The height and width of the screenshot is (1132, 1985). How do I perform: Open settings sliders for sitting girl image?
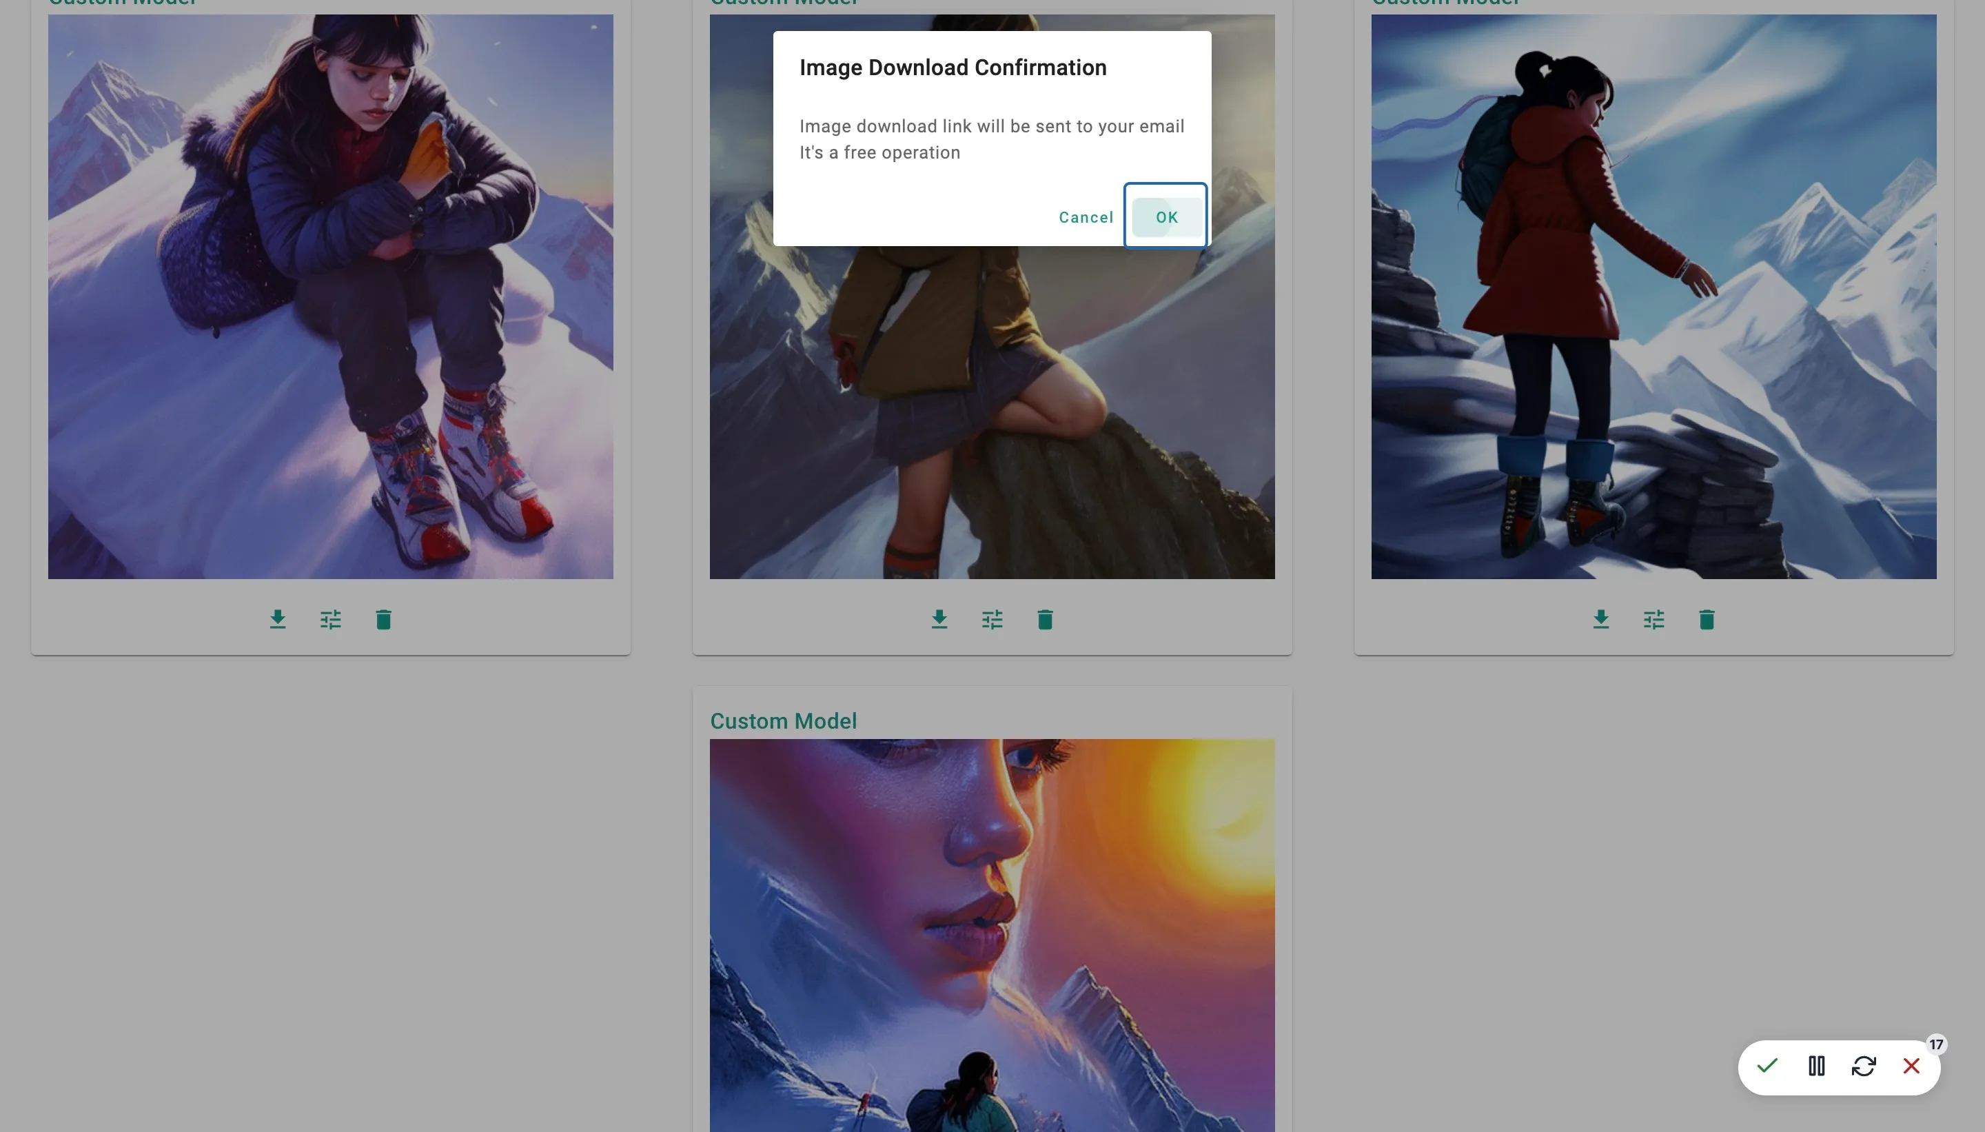click(x=330, y=620)
